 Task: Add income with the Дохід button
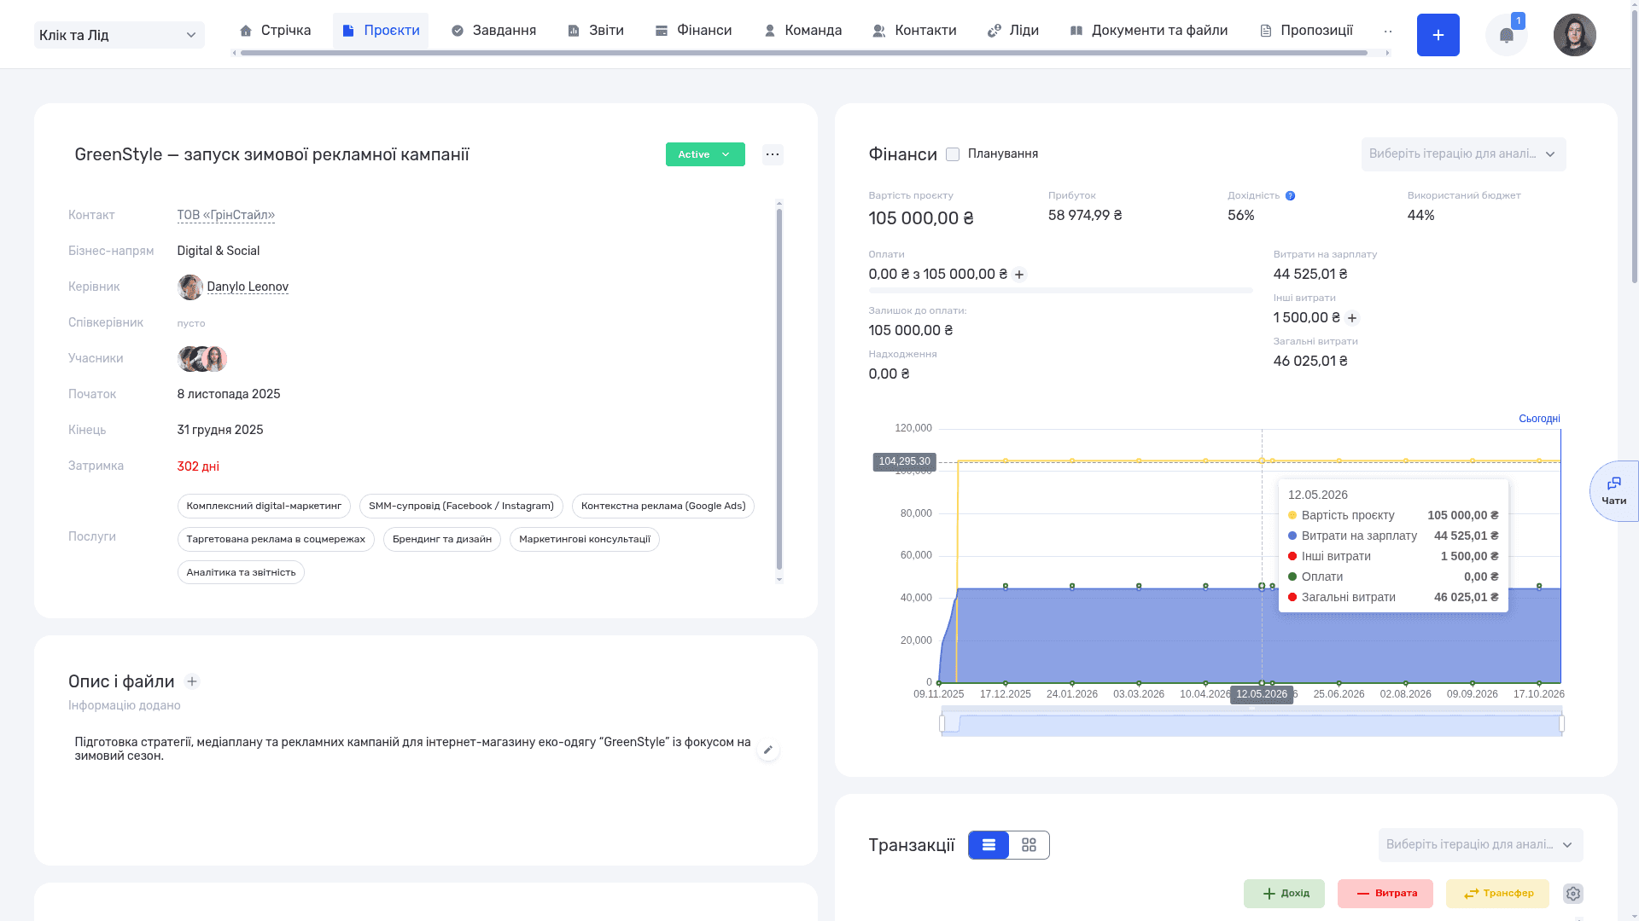pos(1284,894)
